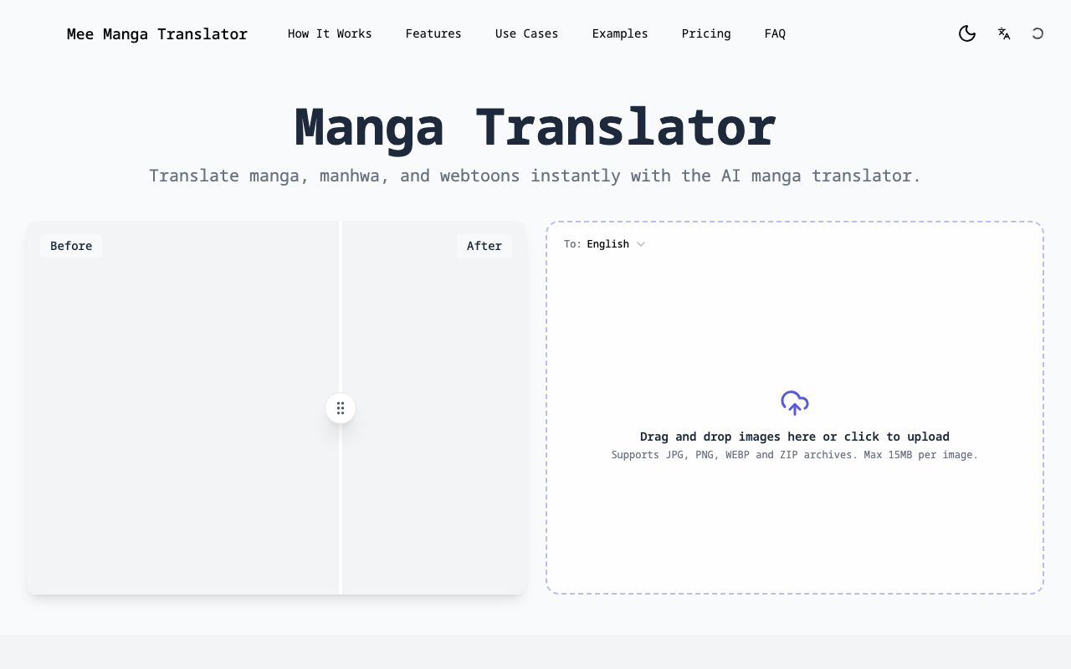This screenshot has width=1071, height=669.
Task: Navigate to the Use Cases section
Action: [526, 33]
